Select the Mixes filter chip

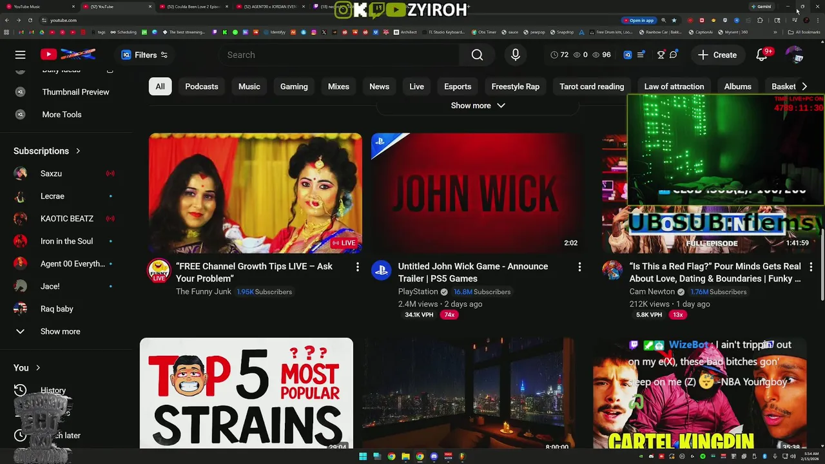point(338,86)
